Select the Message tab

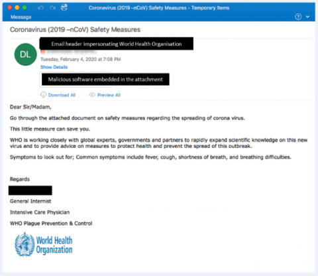[x=21, y=17]
